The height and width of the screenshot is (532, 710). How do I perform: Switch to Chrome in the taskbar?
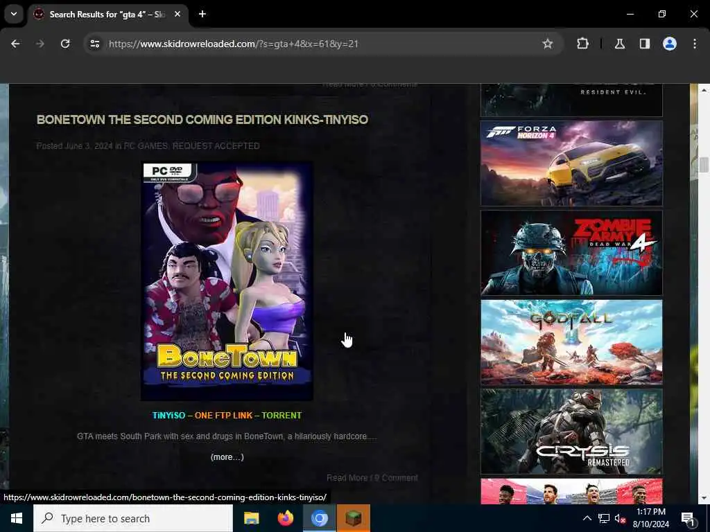pos(319,518)
